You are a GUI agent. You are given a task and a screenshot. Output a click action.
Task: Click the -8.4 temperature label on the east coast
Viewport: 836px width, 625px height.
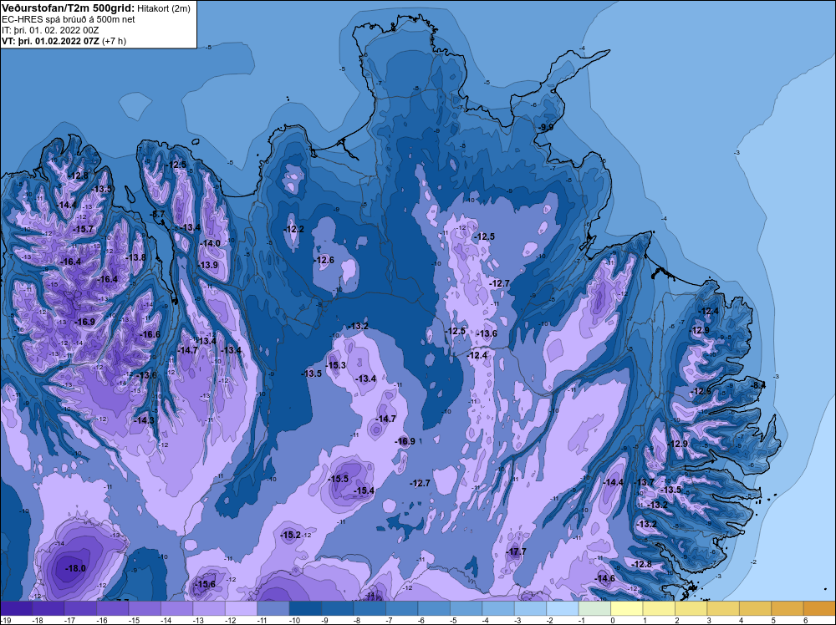(757, 385)
